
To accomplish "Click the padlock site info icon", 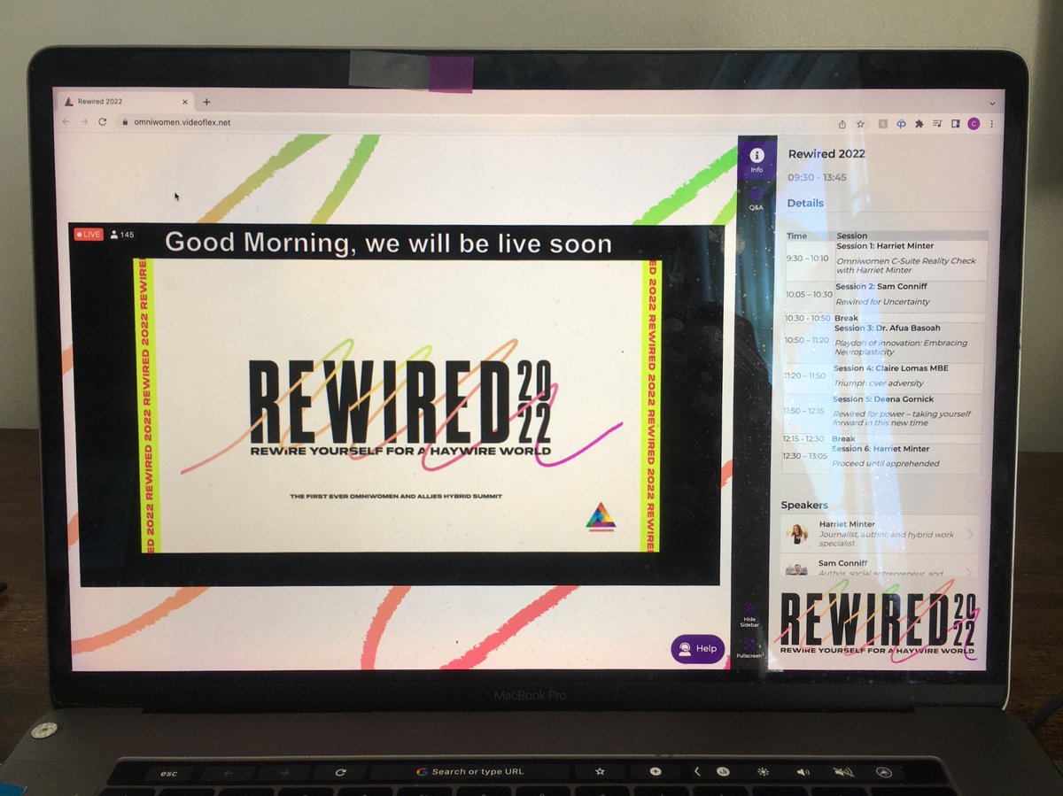I will [x=125, y=122].
